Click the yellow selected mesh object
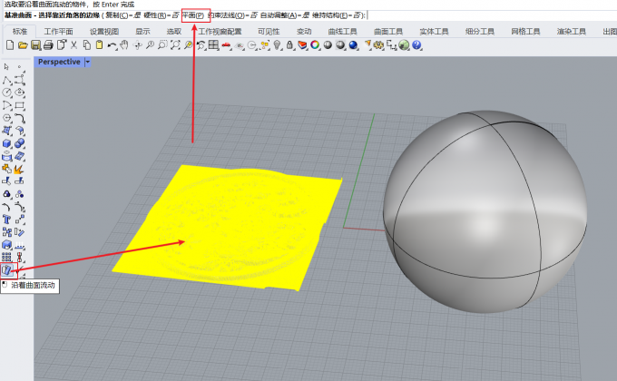Image resolution: width=617 pixels, height=381 pixels. (227, 228)
